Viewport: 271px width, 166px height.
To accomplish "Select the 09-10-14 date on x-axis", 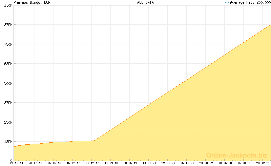I will 16,163.
